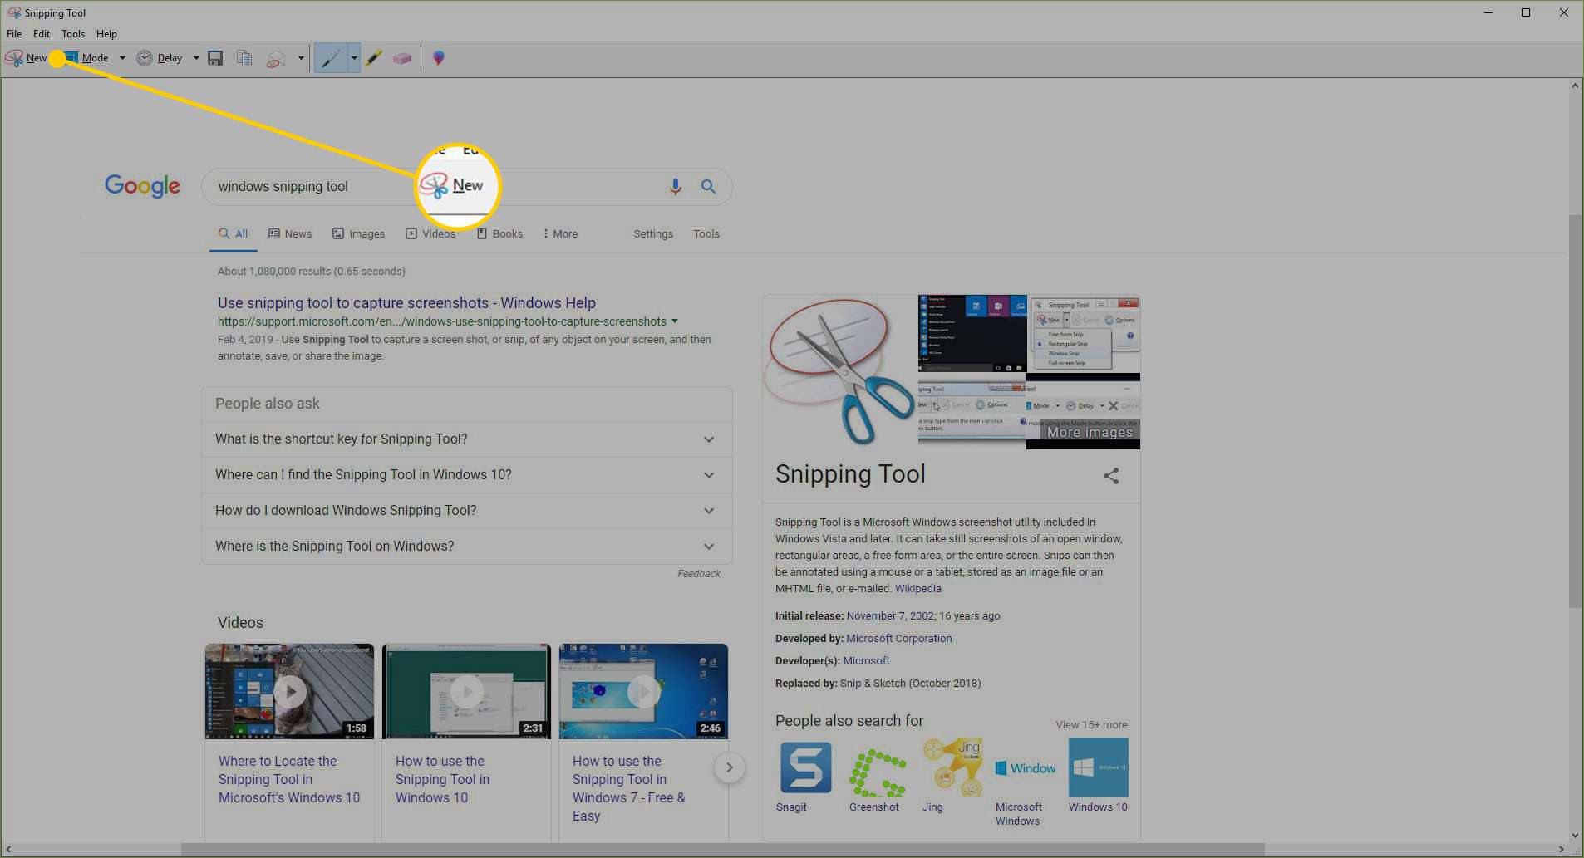Edit with Paint 3D icon
The width and height of the screenshot is (1584, 858).
(439, 58)
